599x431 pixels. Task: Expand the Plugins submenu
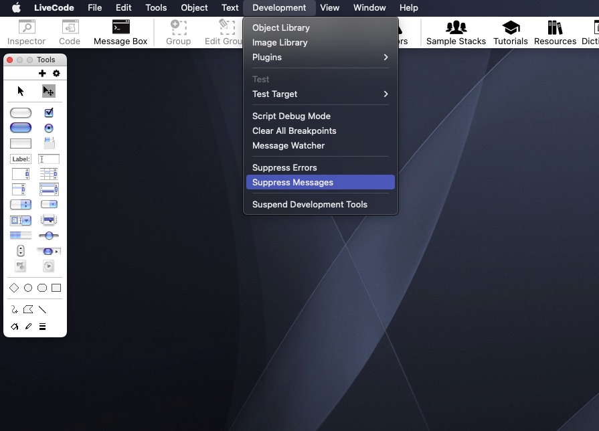pos(320,57)
